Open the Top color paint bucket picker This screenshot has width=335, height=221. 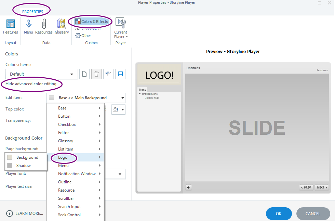pyautogui.click(x=118, y=109)
